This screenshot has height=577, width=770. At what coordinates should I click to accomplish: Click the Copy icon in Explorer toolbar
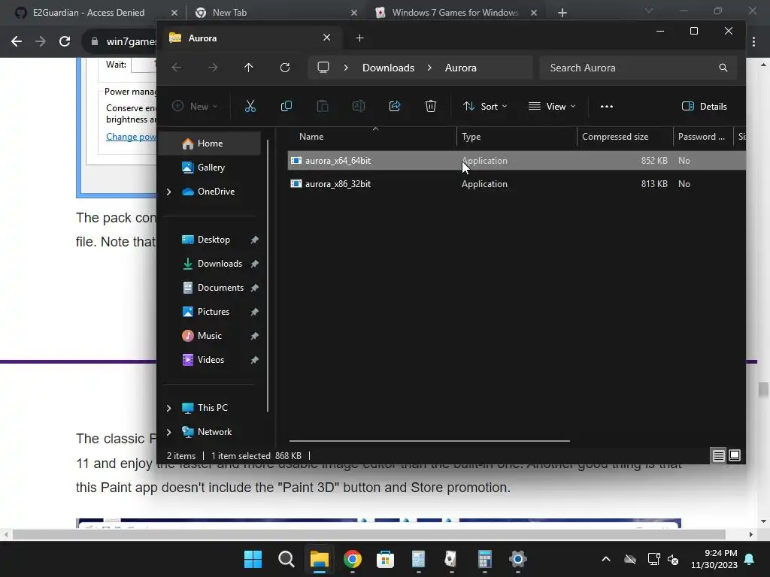tap(286, 106)
